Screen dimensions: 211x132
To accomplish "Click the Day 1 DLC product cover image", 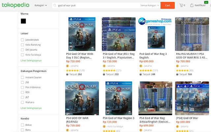I will (82, 34).
